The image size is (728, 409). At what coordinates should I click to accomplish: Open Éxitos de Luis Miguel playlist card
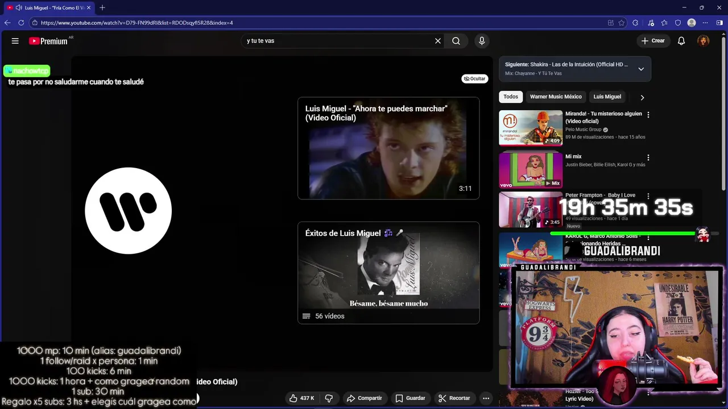click(388, 273)
